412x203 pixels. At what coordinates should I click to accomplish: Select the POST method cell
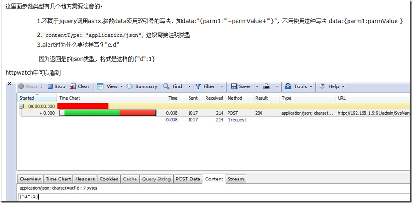tap(232, 113)
